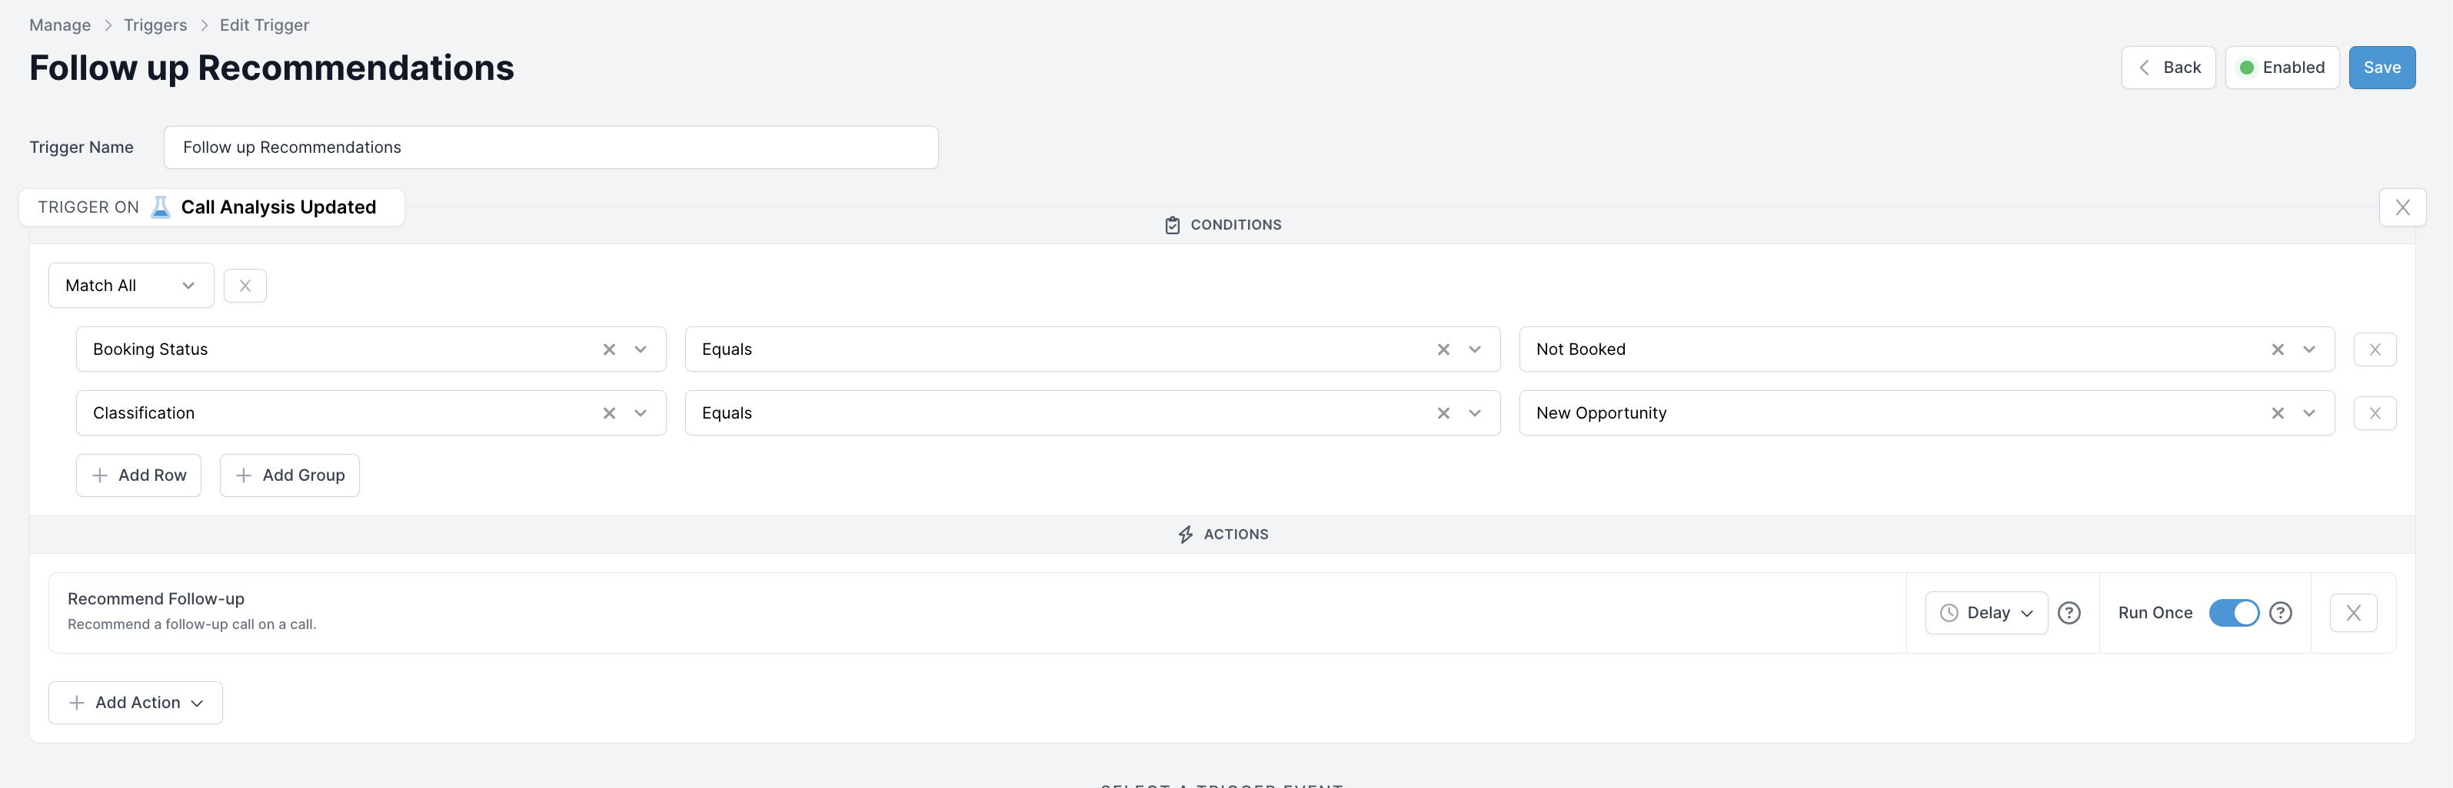Expand the operator dropdown in Classification row
The height and width of the screenshot is (788, 2453).
pyautogui.click(x=1475, y=412)
